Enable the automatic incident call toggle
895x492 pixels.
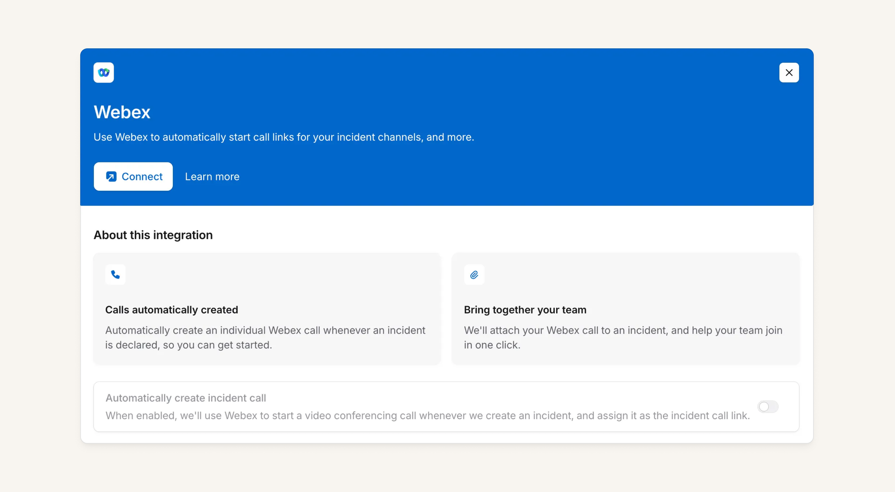(767, 406)
